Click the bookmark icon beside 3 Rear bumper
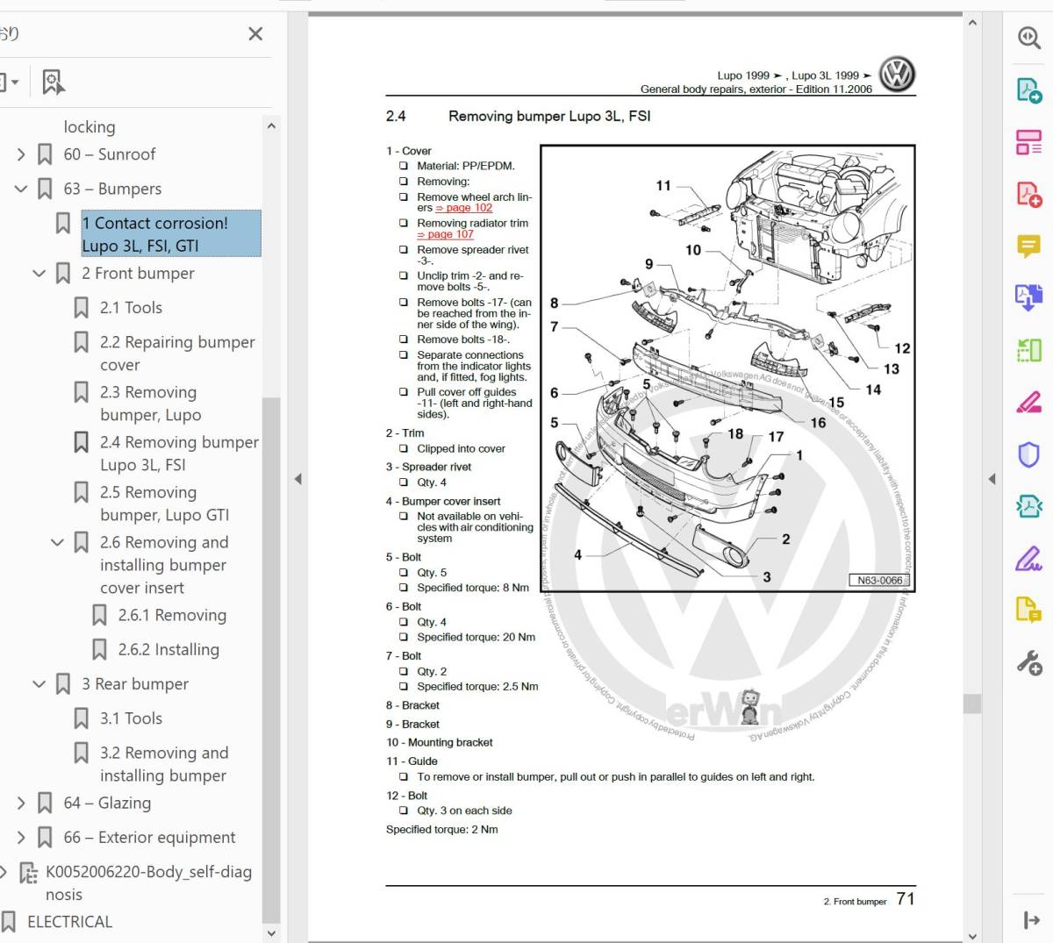 (63, 684)
